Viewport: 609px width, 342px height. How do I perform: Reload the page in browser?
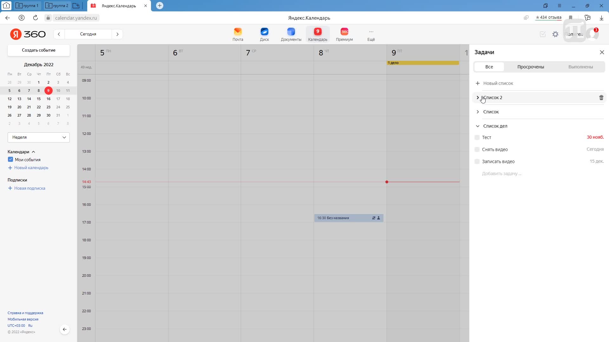click(36, 18)
